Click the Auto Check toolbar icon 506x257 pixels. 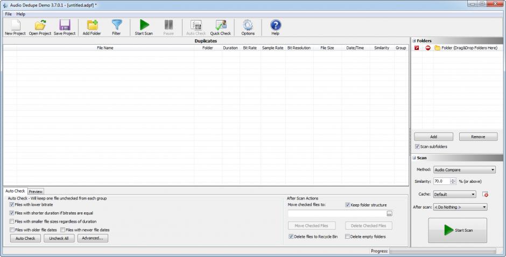point(196,25)
